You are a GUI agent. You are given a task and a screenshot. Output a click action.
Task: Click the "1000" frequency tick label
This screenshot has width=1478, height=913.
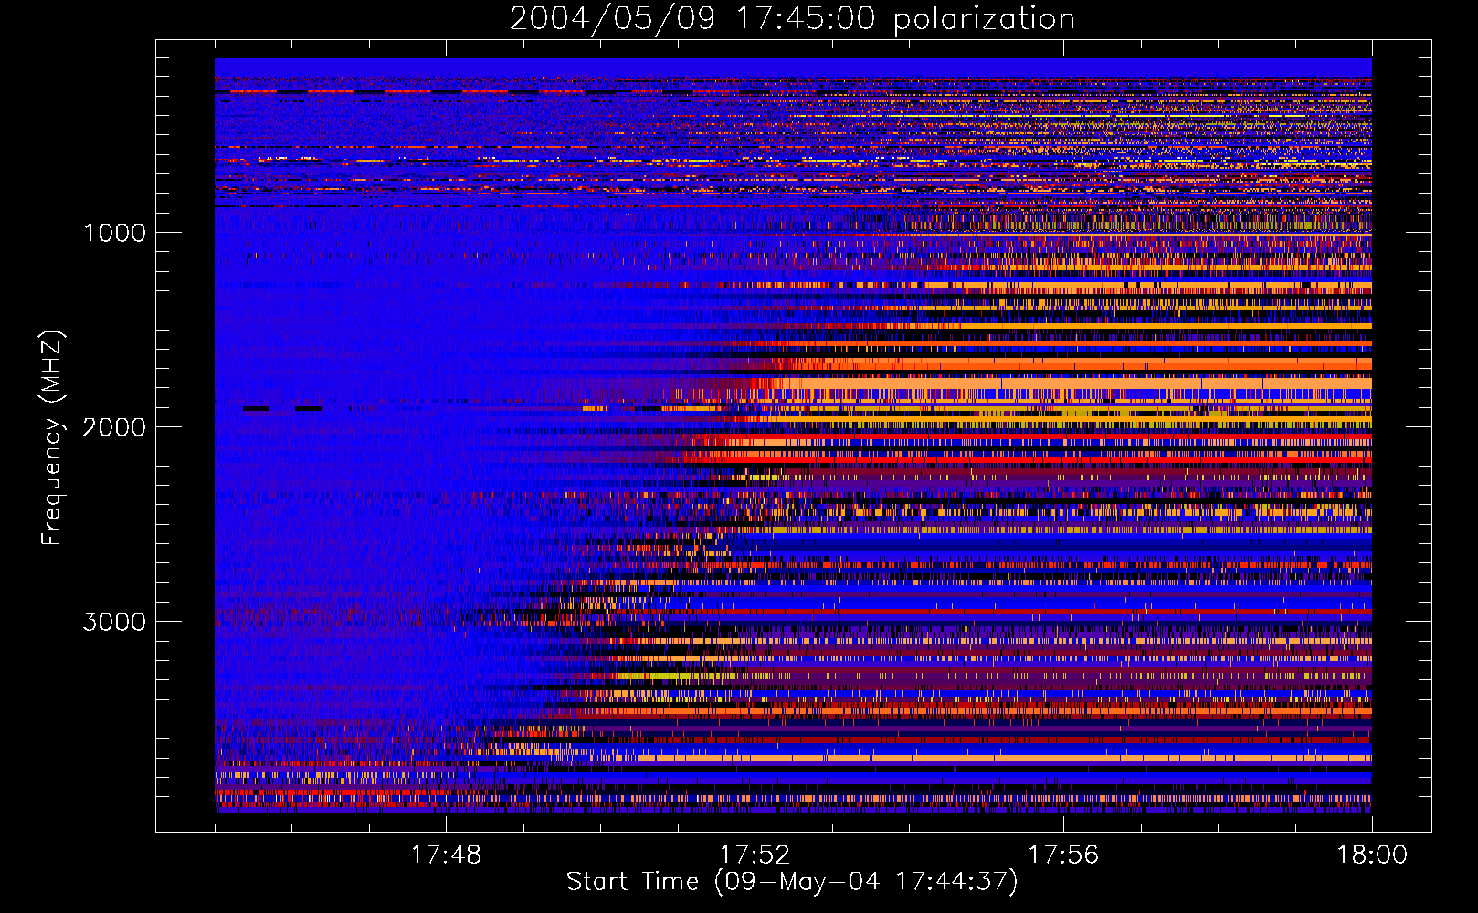point(114,233)
